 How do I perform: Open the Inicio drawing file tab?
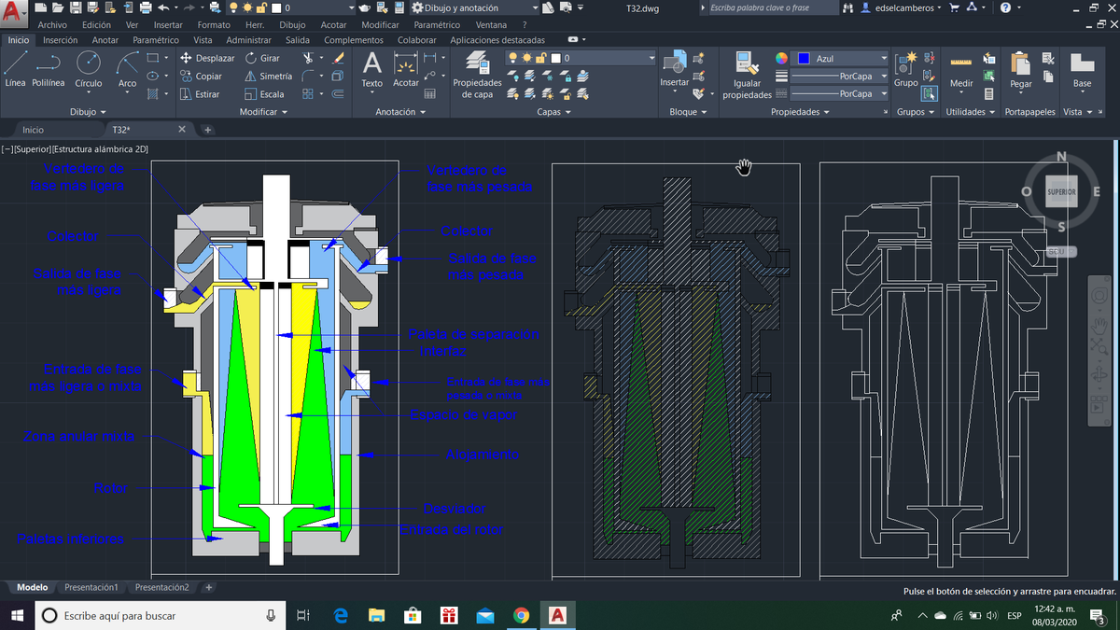[x=33, y=130]
